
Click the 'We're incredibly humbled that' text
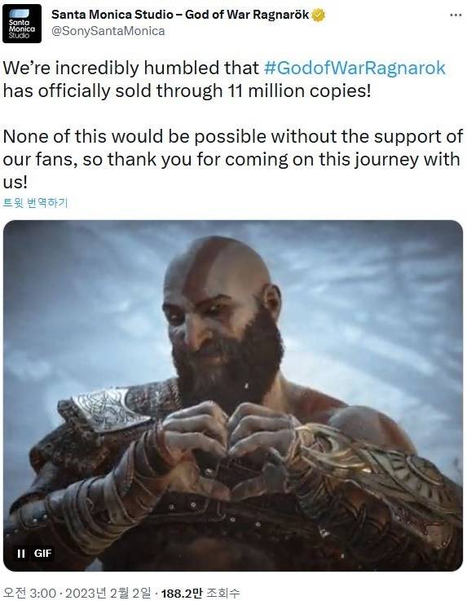(130, 68)
